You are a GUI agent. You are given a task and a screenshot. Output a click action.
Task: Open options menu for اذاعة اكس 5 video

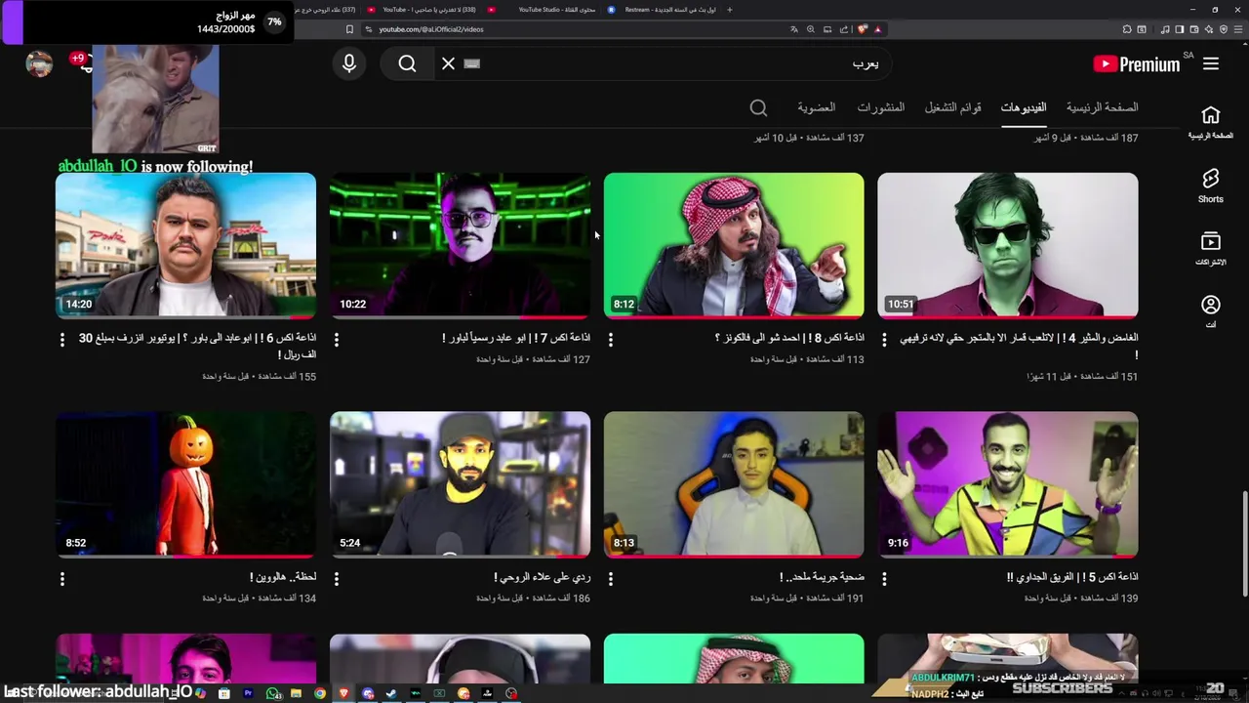pyautogui.click(x=885, y=579)
